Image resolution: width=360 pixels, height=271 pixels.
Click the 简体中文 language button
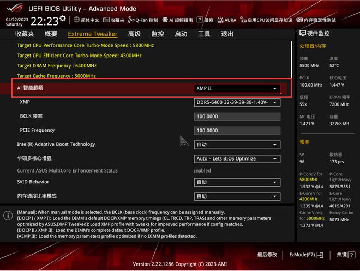coord(90,20)
